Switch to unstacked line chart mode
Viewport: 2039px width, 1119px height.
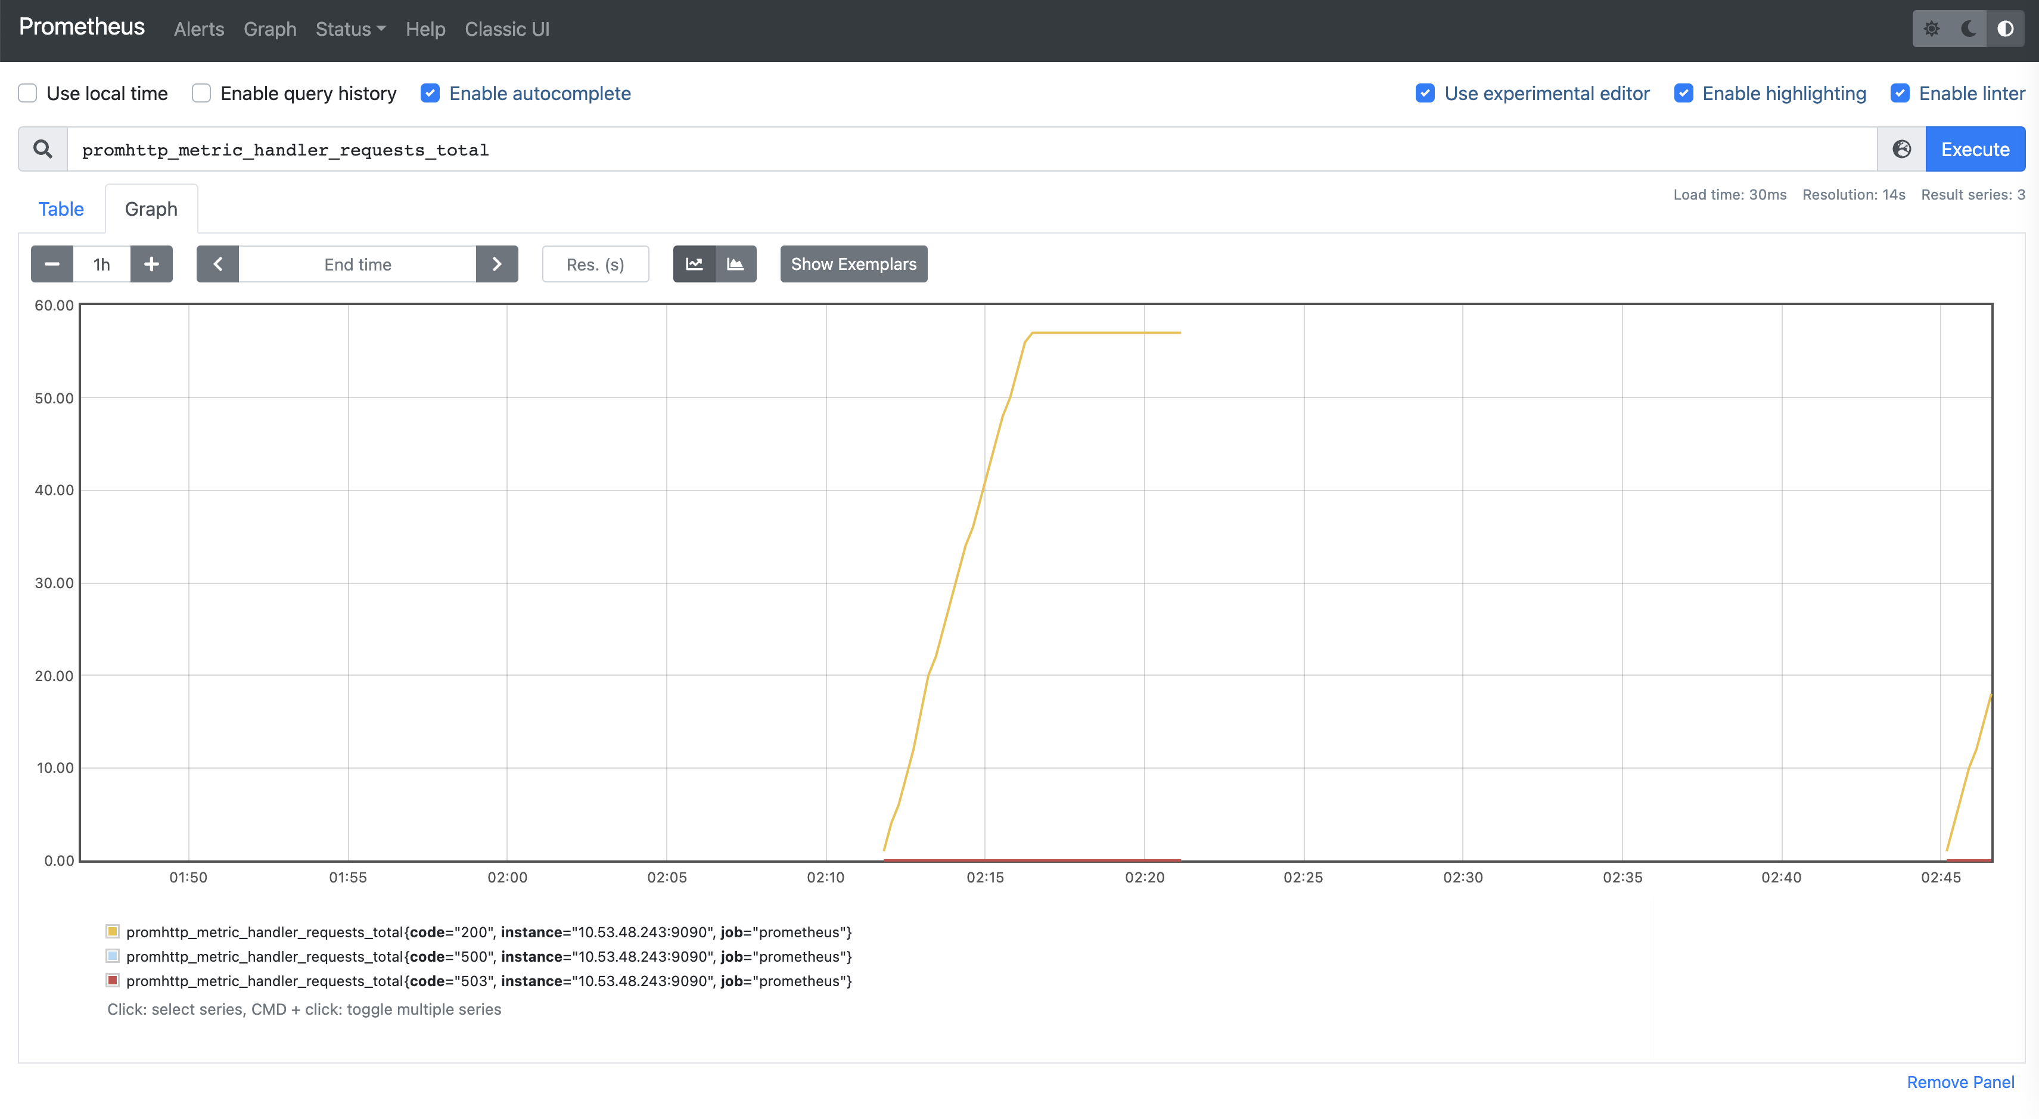pos(694,263)
